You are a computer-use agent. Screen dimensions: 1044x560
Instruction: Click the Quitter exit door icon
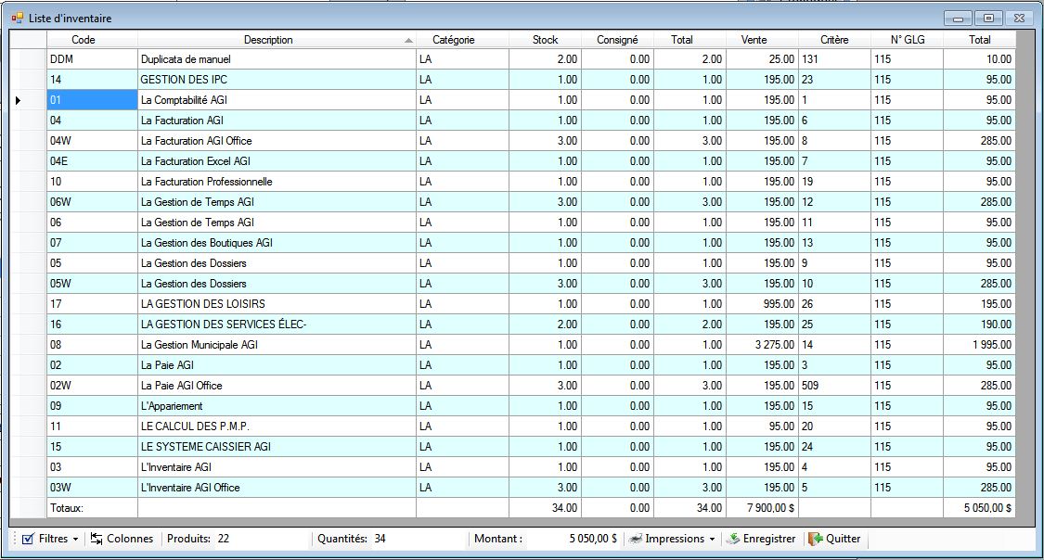(x=815, y=539)
